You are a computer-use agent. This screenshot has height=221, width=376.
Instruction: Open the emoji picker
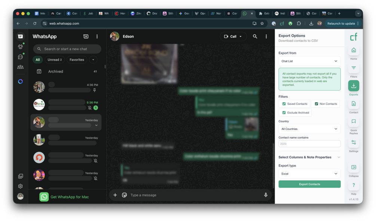pos(124,195)
